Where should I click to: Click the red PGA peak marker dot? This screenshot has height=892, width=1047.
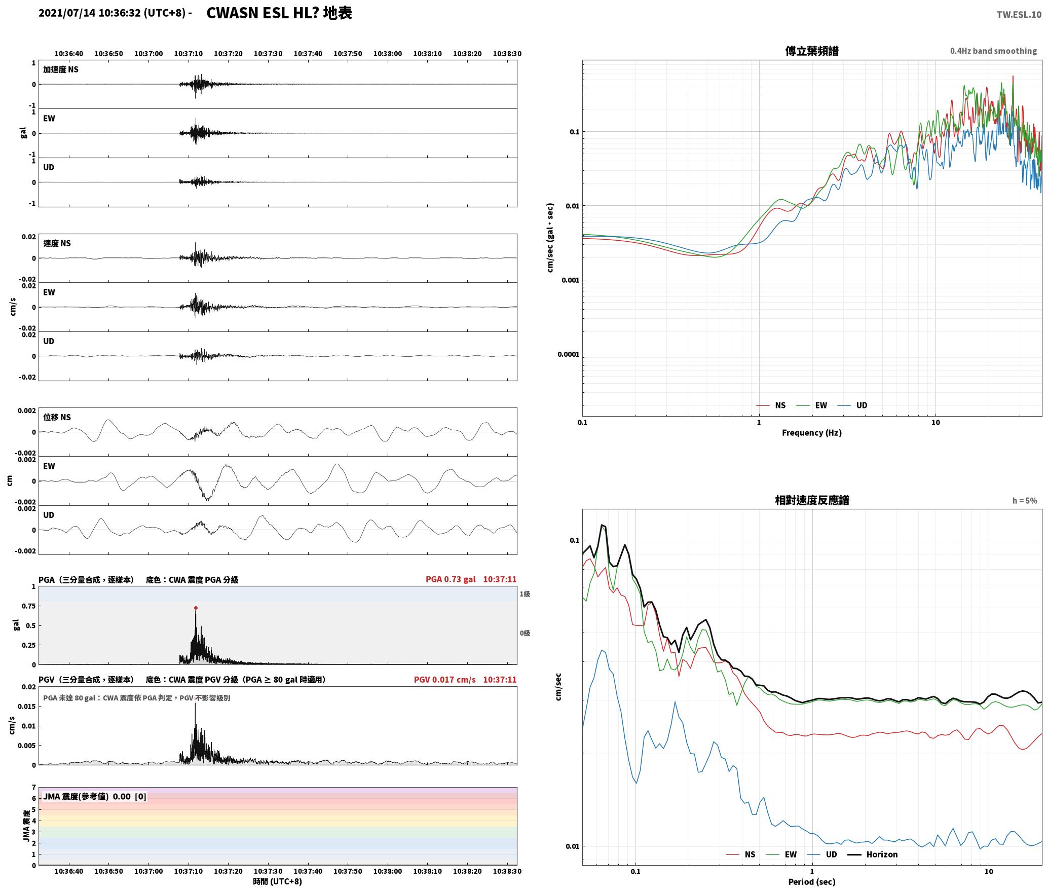[196, 608]
